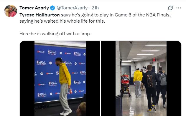The image size is (186, 116).
Task: Click the @TomerAzarly handle
Action: tap(72, 8)
